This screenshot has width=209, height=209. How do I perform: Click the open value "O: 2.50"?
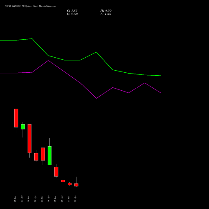[x=72, y=14]
